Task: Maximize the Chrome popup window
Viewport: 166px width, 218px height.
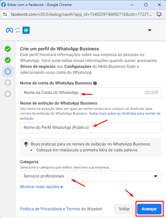Action: coord(146,5)
